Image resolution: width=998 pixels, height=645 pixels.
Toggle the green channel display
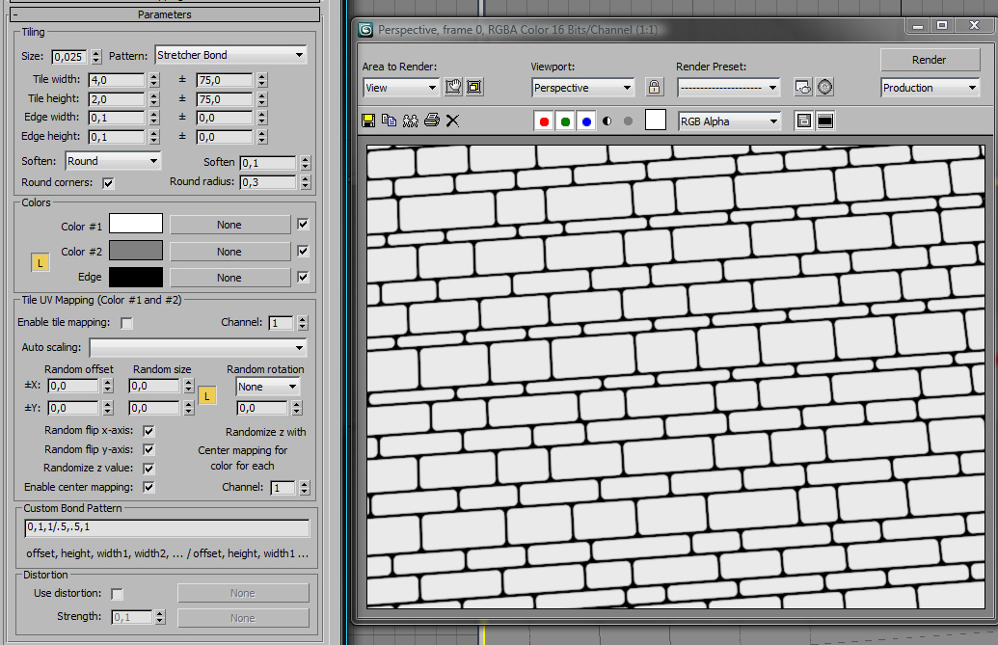tap(565, 121)
